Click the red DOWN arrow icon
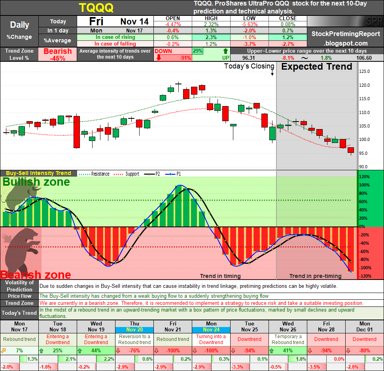Image resolution: width=384 pixels, height=371 pixels. pyautogui.click(x=159, y=58)
